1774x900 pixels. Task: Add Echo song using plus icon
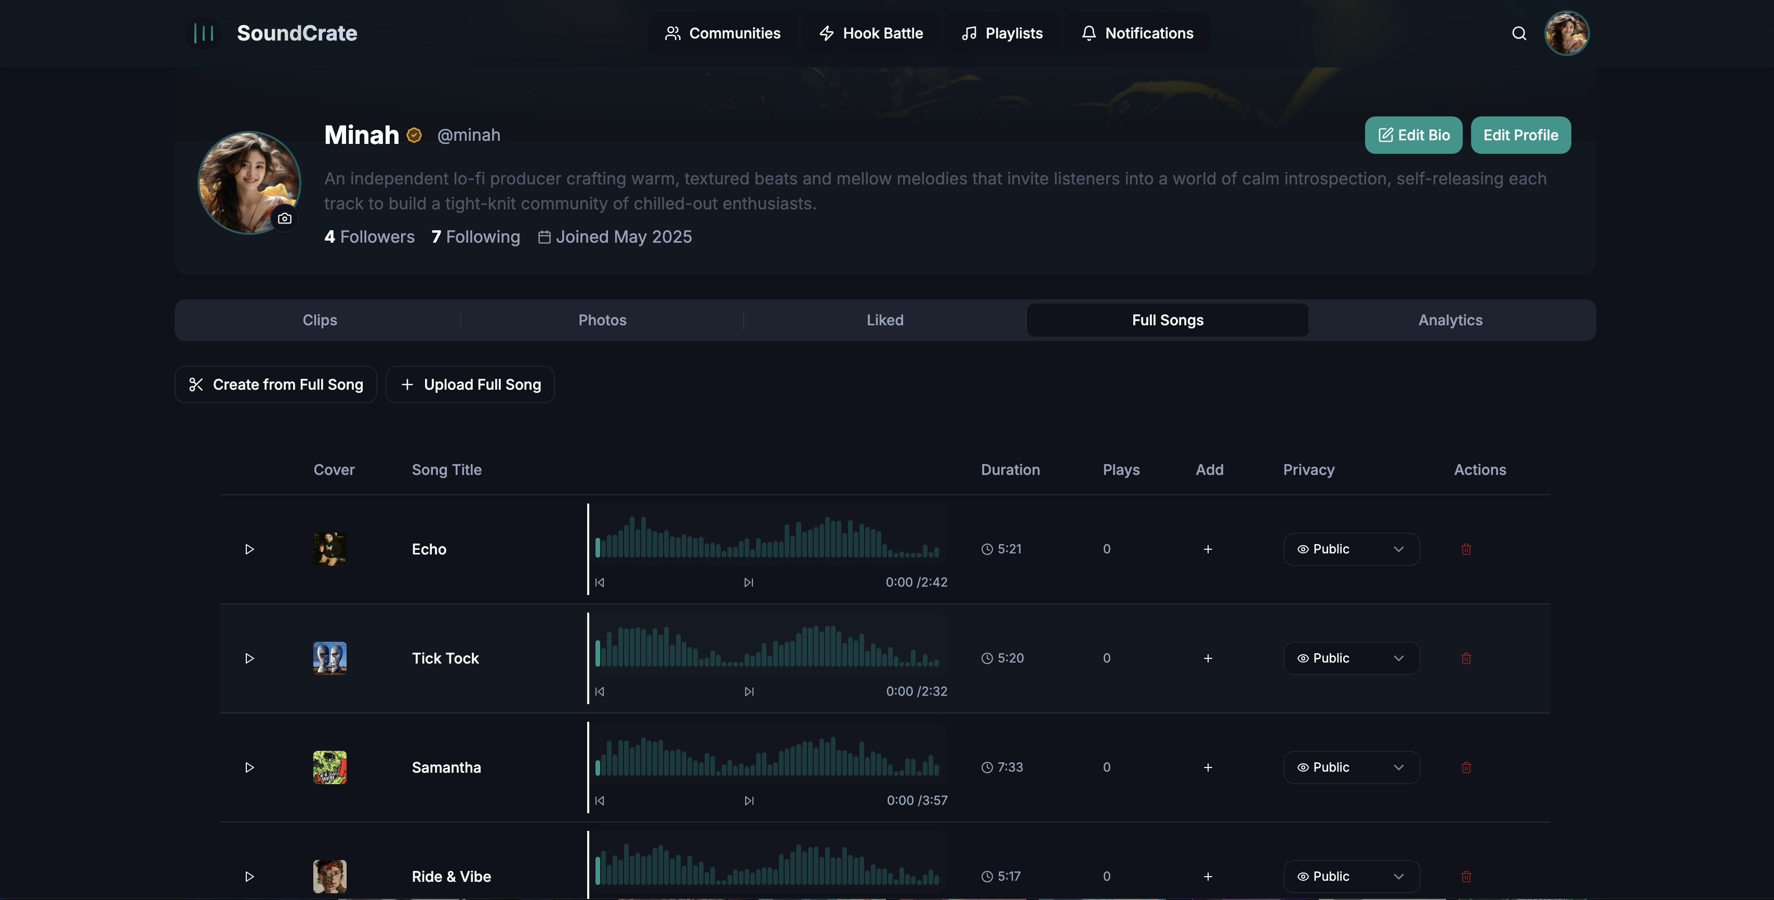(x=1207, y=549)
